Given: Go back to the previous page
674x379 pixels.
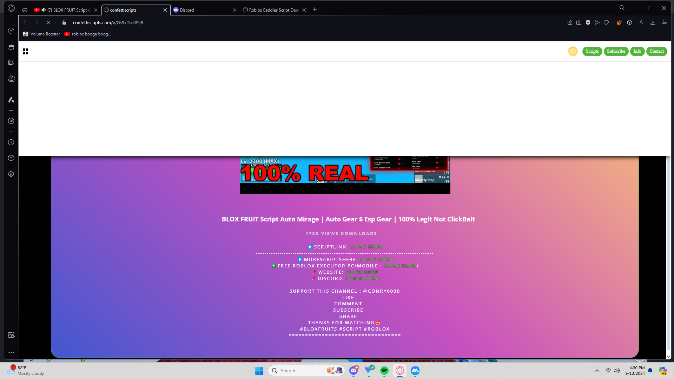Looking at the screenshot, I should click(x=25, y=22).
